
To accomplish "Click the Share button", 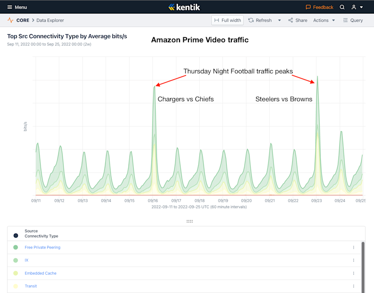I will coord(298,20).
